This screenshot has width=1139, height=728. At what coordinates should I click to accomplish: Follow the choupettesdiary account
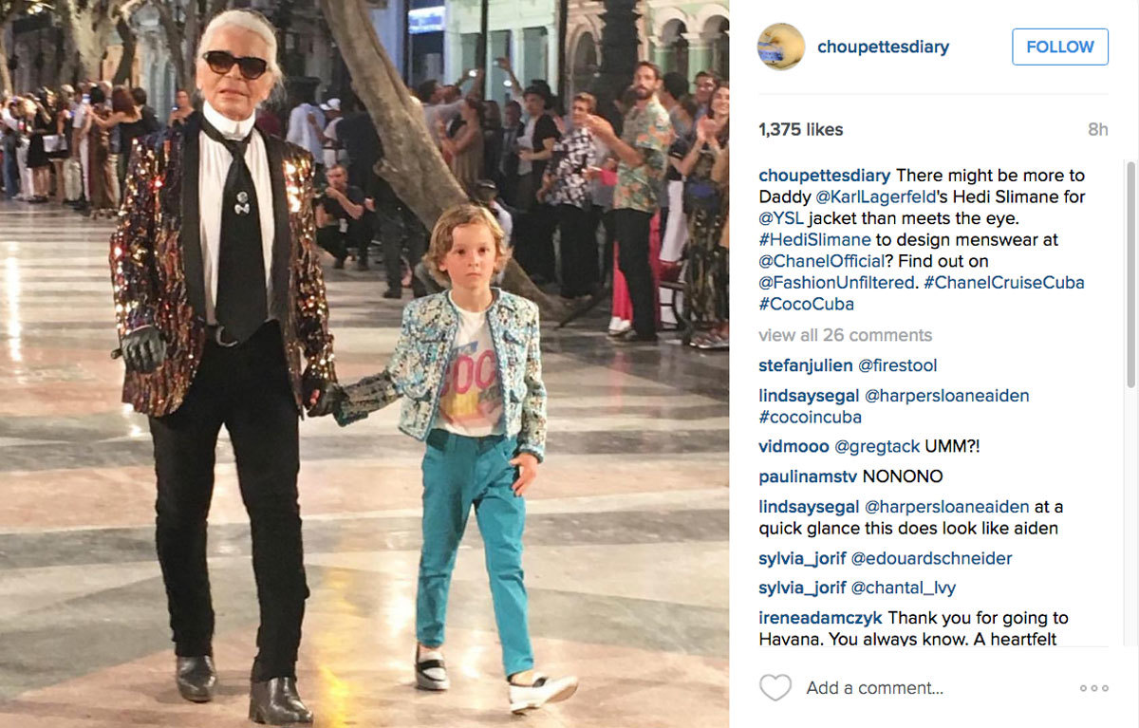point(1060,47)
